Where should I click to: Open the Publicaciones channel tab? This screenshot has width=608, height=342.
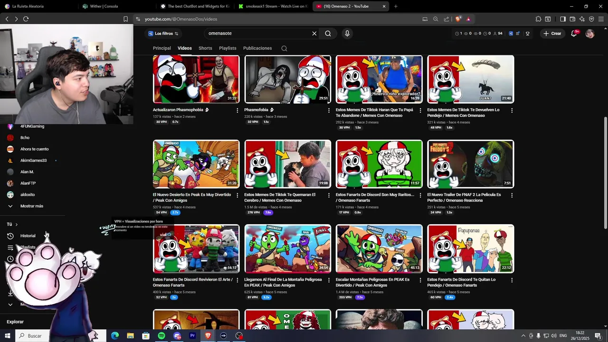click(x=257, y=48)
